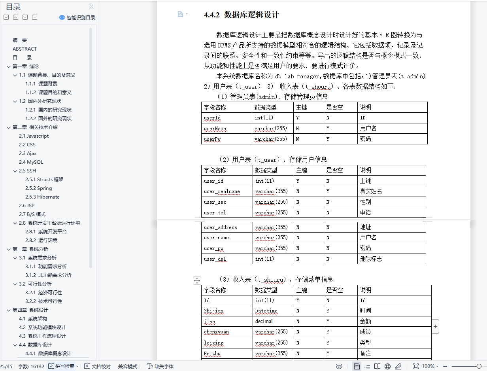The width and height of the screenshot is (487, 371).
Task: Click the expand-all down-arrow icon in 目录 panel
Action: 6,17
